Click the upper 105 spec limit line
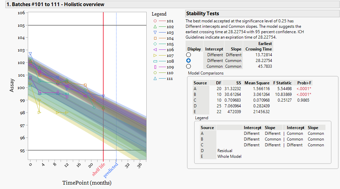The image size is (340, 189). click(87, 25)
